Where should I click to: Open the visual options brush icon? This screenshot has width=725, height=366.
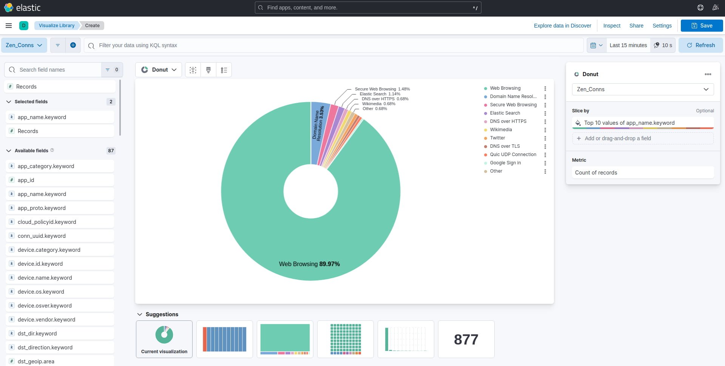pos(208,70)
